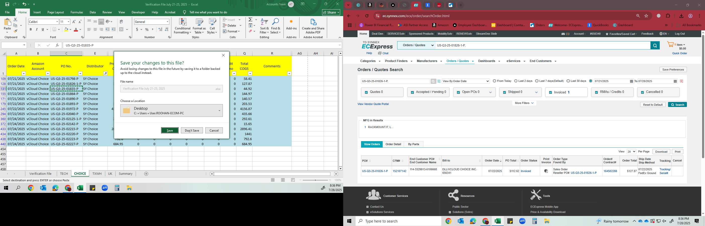Image resolution: width=705 pixels, height=226 pixels.
Task: Click the Increase Font Size icon
Action: click(74, 22)
